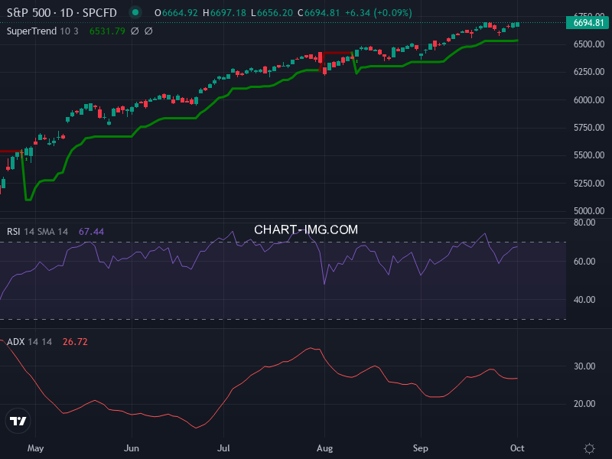Click the Jul label on time axis
This screenshot has height=459, width=612.
pyautogui.click(x=225, y=448)
